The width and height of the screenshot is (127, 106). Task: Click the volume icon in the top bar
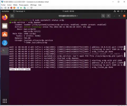pyautogui.click(x=118, y=11)
